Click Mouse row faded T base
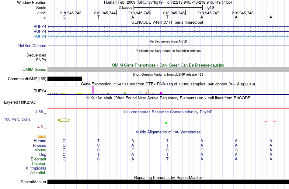This screenshot has height=189, width=289. pos(133,150)
